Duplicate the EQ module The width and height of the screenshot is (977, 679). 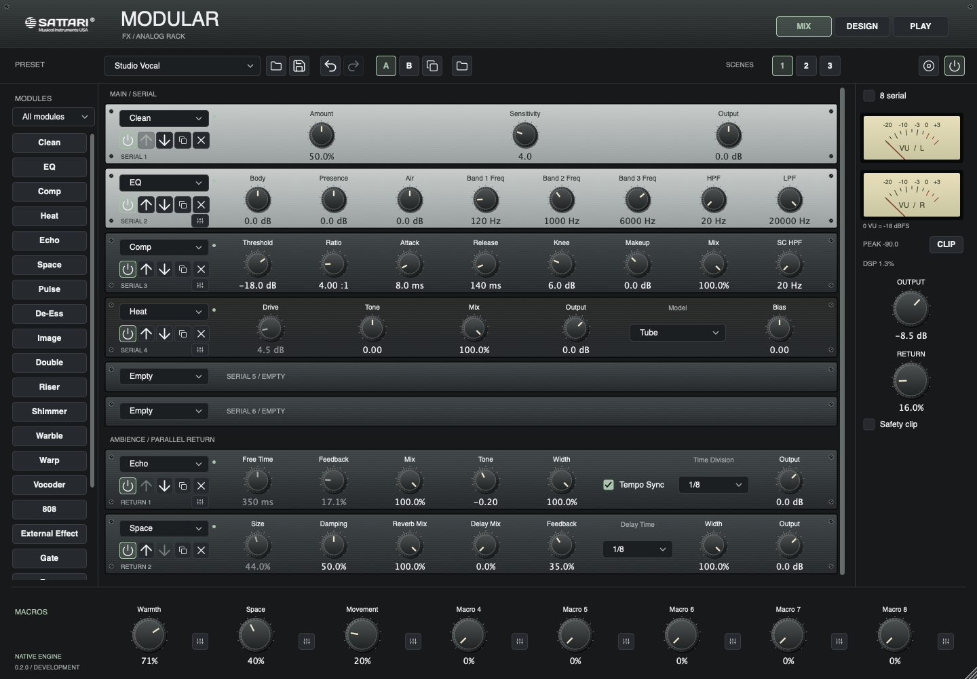pyautogui.click(x=183, y=205)
